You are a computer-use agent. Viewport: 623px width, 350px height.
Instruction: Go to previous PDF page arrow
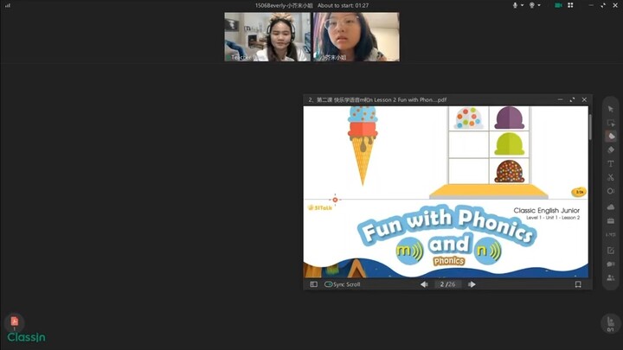[424, 284]
